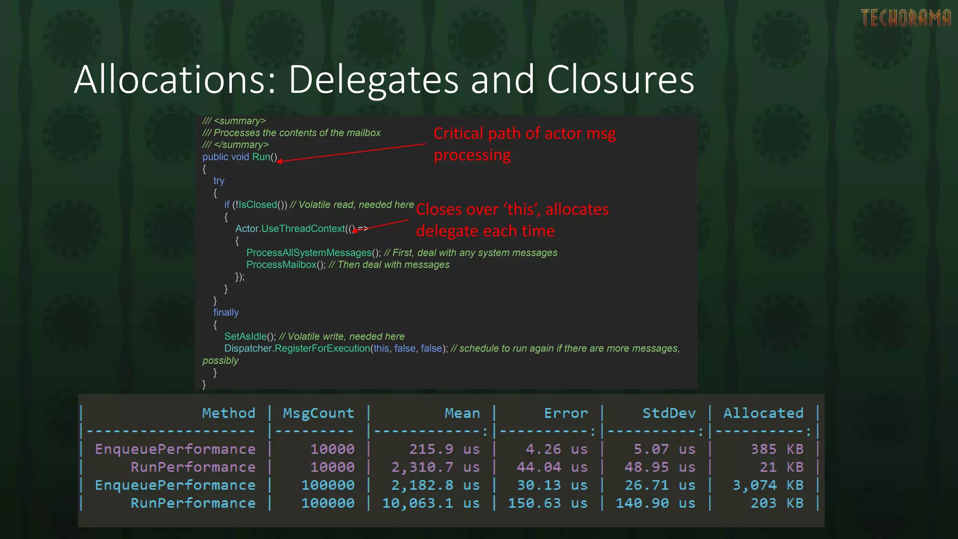Click the 'Closes over 'this', allocates' annotation text
Viewport: 958px width, 539px height.
(512, 210)
